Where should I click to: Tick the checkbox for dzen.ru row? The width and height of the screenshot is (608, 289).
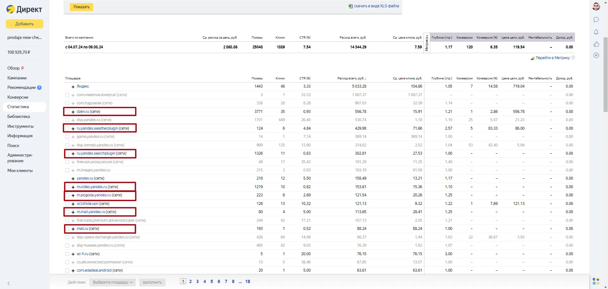(x=67, y=112)
